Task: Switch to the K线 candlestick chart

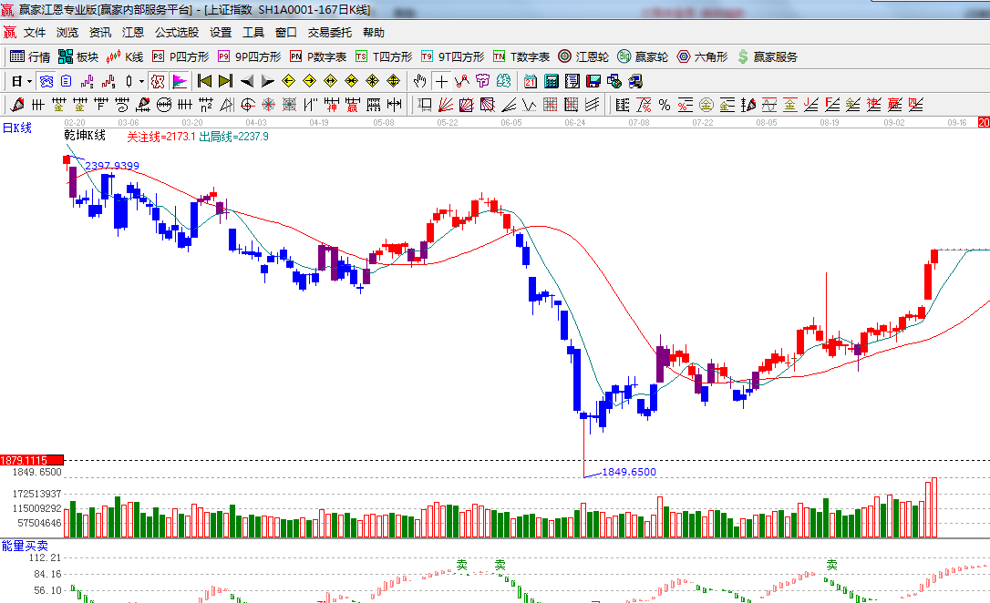Action: coord(125,56)
